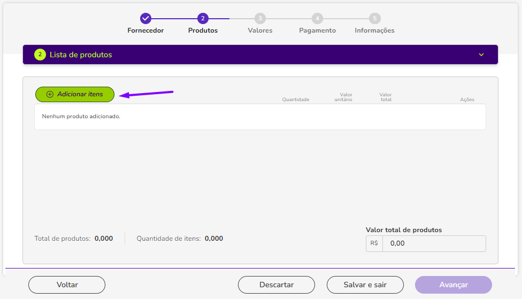Open the Pagamento step label
The width and height of the screenshot is (522, 299).
(317, 30)
